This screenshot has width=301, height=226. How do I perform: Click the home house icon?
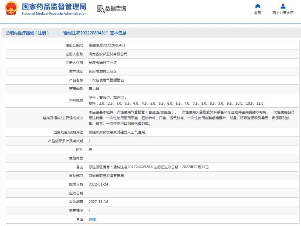point(258,6)
